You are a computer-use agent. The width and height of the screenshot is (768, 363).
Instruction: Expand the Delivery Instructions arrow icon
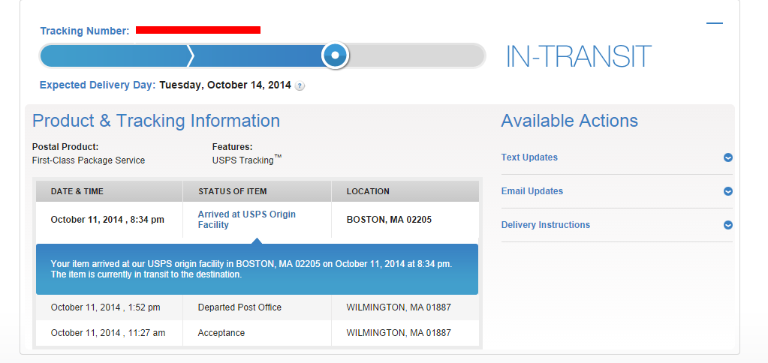727,225
